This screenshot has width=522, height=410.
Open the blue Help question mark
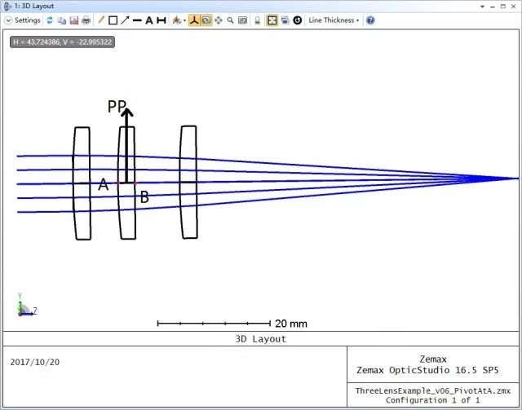click(370, 20)
